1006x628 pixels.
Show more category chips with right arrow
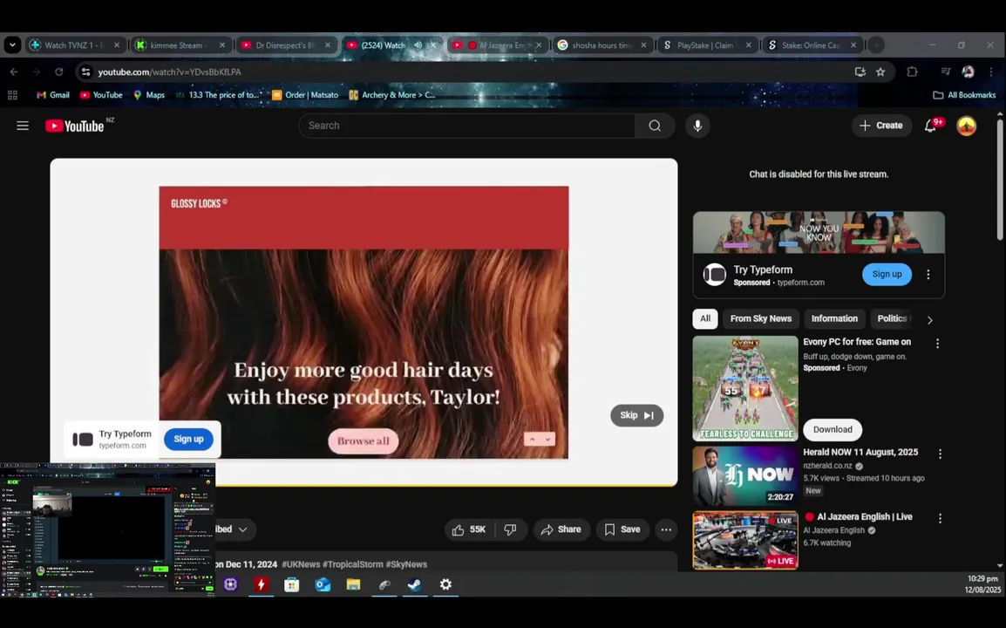click(929, 320)
